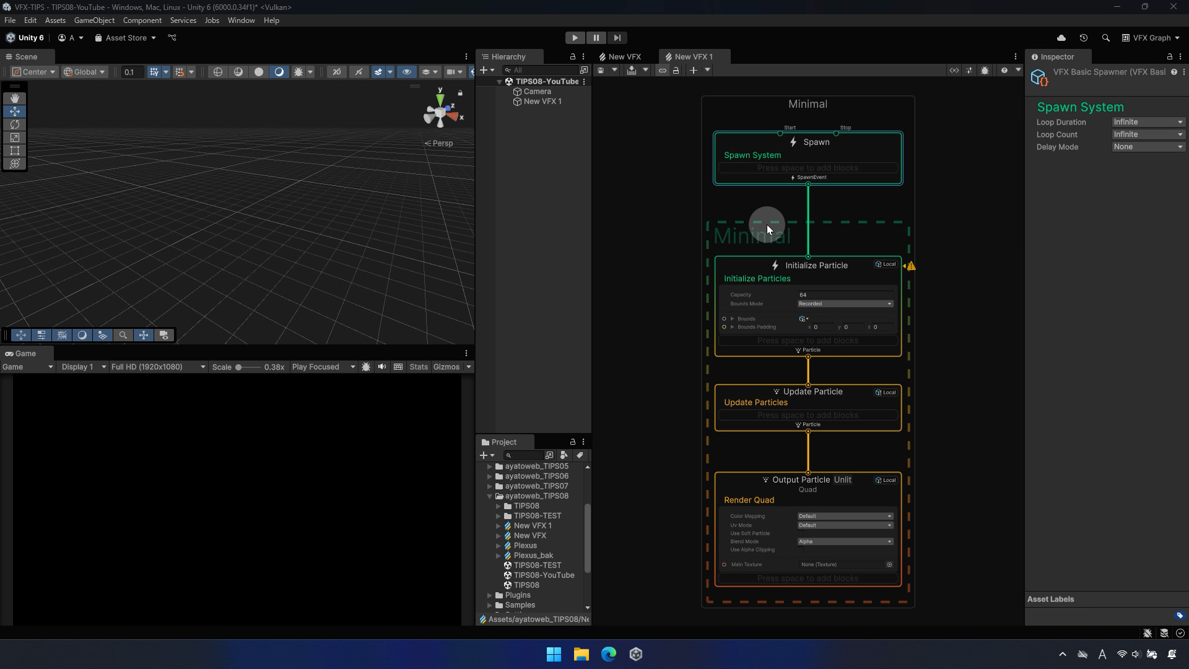Image resolution: width=1189 pixels, height=669 pixels.
Task: Click the Main Texture object picker
Action: [889, 565]
